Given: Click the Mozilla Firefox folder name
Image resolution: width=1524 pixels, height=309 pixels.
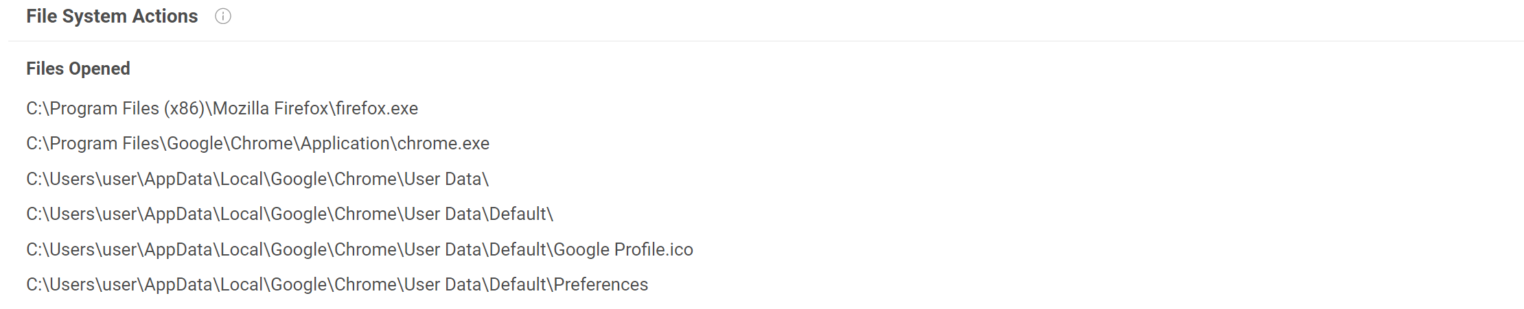Looking at the screenshot, I should coord(271,108).
